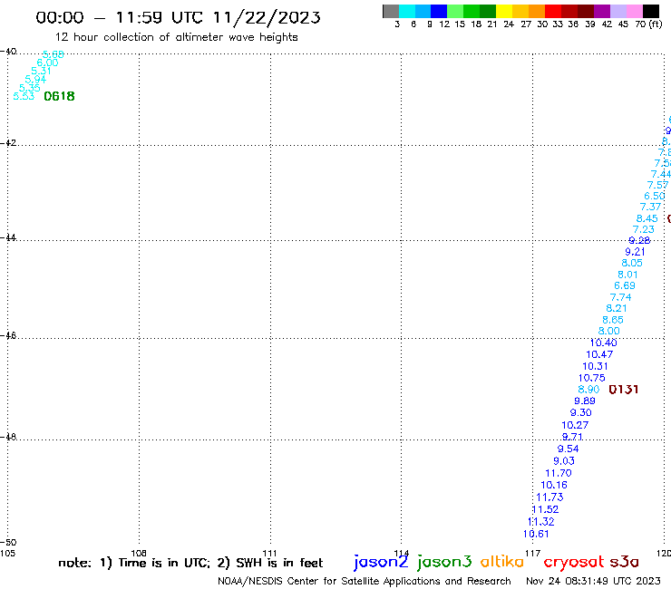The image size is (671, 589).
Task: Click the 7.44 wave height value
Action: pyautogui.click(x=661, y=174)
